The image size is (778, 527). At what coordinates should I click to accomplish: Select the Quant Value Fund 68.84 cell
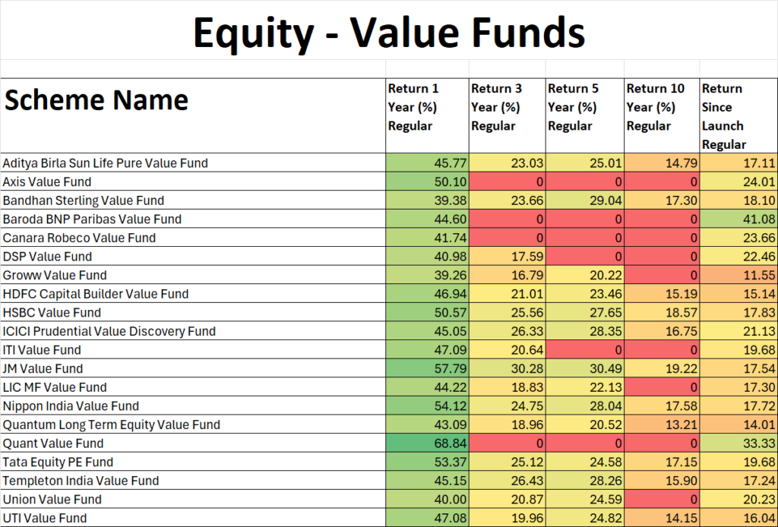click(x=427, y=443)
